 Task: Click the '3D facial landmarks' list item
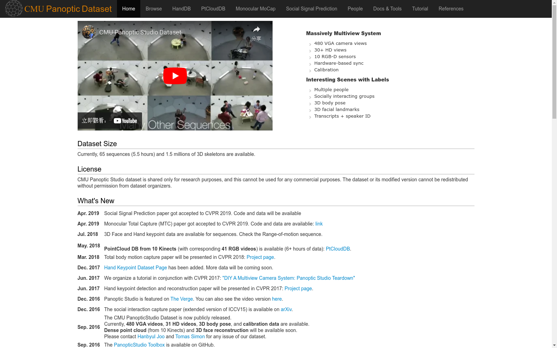pos(337,110)
